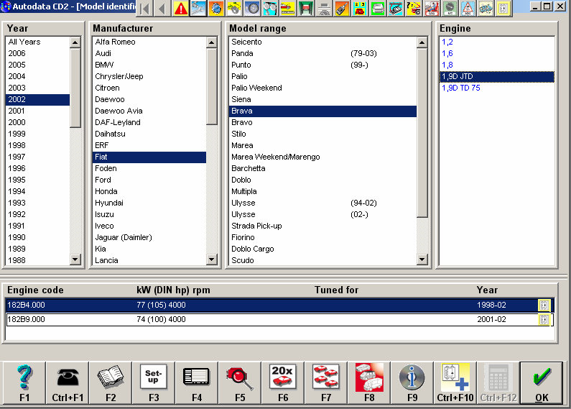Open the F3 Set-up button
The image size is (571, 409).
click(154, 382)
